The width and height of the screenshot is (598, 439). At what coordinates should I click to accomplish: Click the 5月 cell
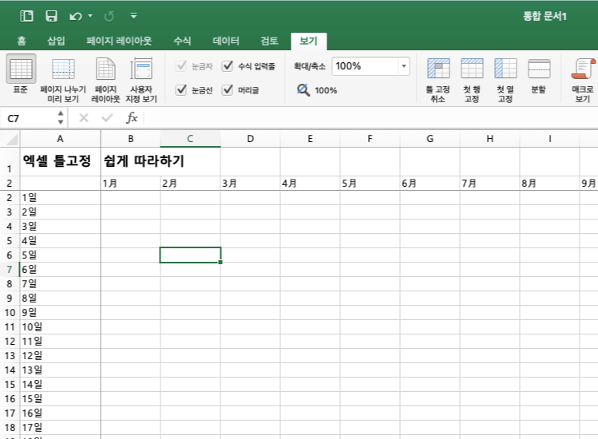tap(370, 184)
